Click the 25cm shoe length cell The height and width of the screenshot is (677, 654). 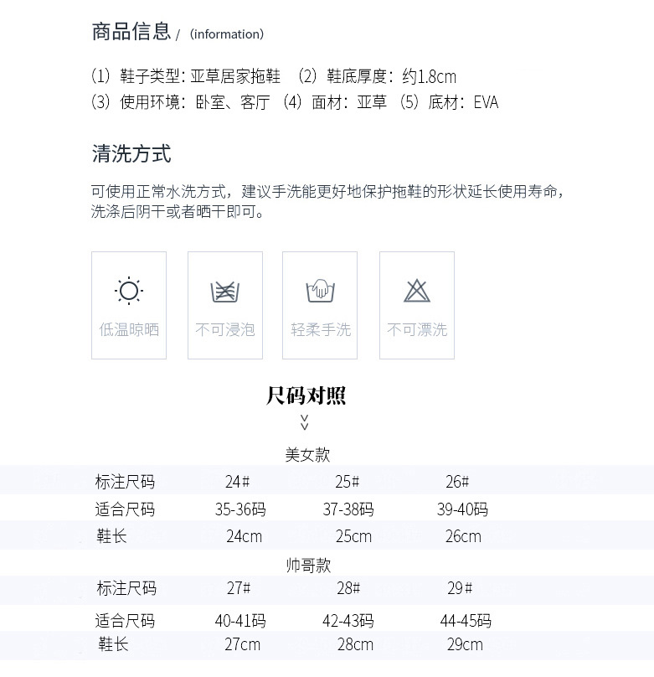(x=353, y=537)
